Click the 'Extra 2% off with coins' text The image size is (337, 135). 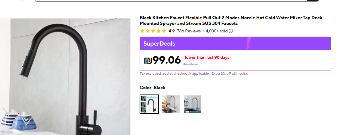[230, 73]
